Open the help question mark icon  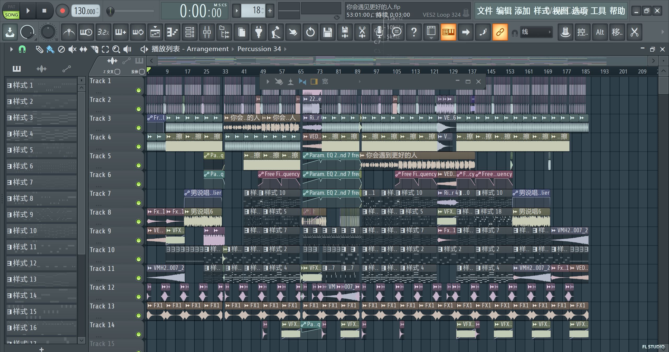[x=414, y=32]
